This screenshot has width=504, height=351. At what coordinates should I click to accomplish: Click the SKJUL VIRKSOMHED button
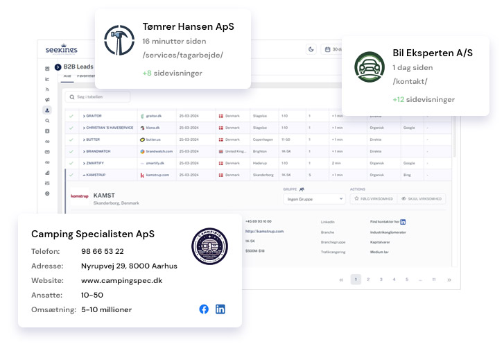pyautogui.click(x=422, y=199)
